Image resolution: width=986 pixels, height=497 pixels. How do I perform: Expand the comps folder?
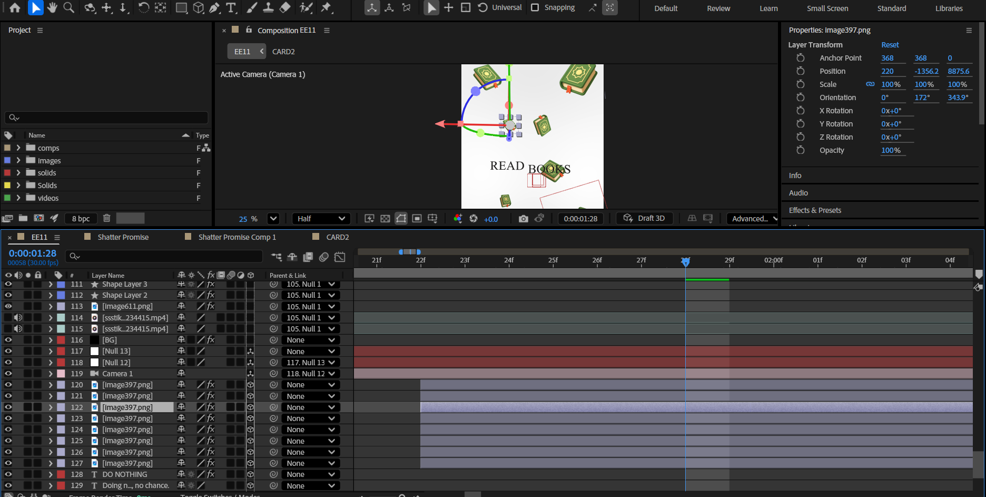18,148
